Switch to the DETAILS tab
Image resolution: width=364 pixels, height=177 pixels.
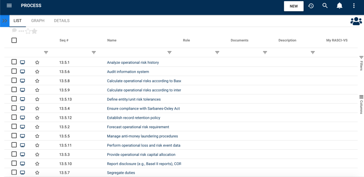[x=62, y=21]
